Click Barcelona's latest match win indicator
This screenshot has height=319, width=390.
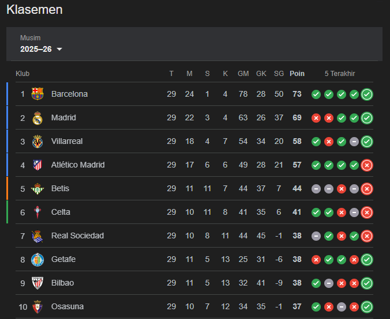point(367,94)
